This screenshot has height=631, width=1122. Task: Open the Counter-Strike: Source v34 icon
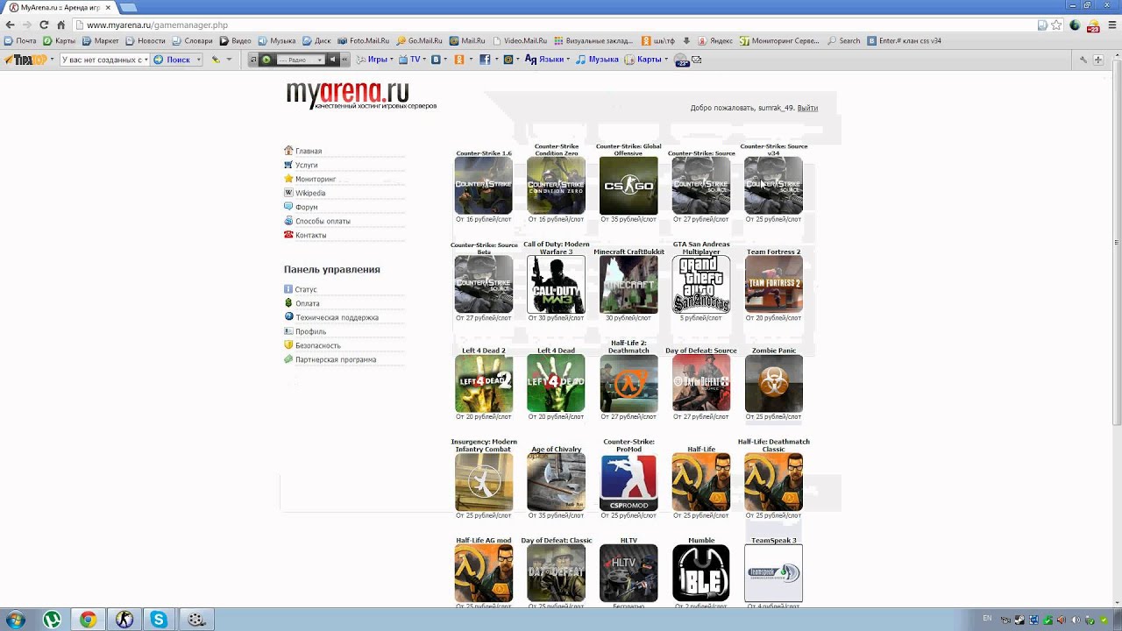(774, 186)
